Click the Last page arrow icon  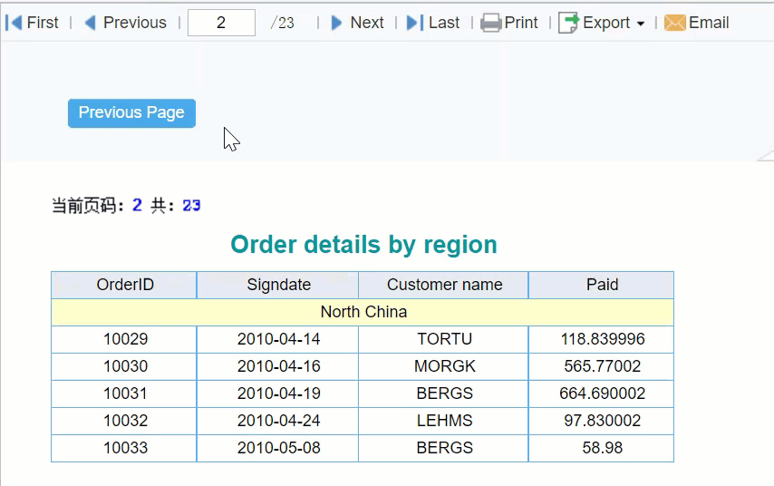click(415, 23)
